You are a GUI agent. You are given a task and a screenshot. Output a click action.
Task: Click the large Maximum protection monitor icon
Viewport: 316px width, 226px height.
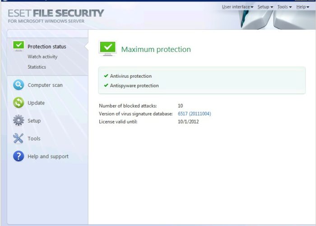click(107, 48)
